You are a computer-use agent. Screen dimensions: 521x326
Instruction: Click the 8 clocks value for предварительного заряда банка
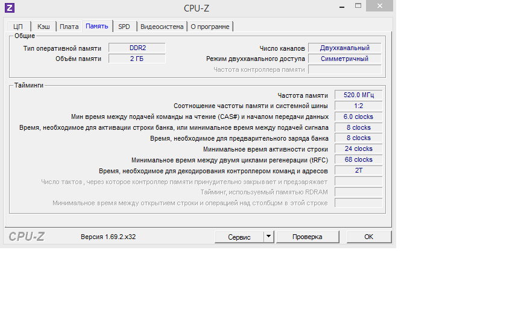(x=359, y=138)
